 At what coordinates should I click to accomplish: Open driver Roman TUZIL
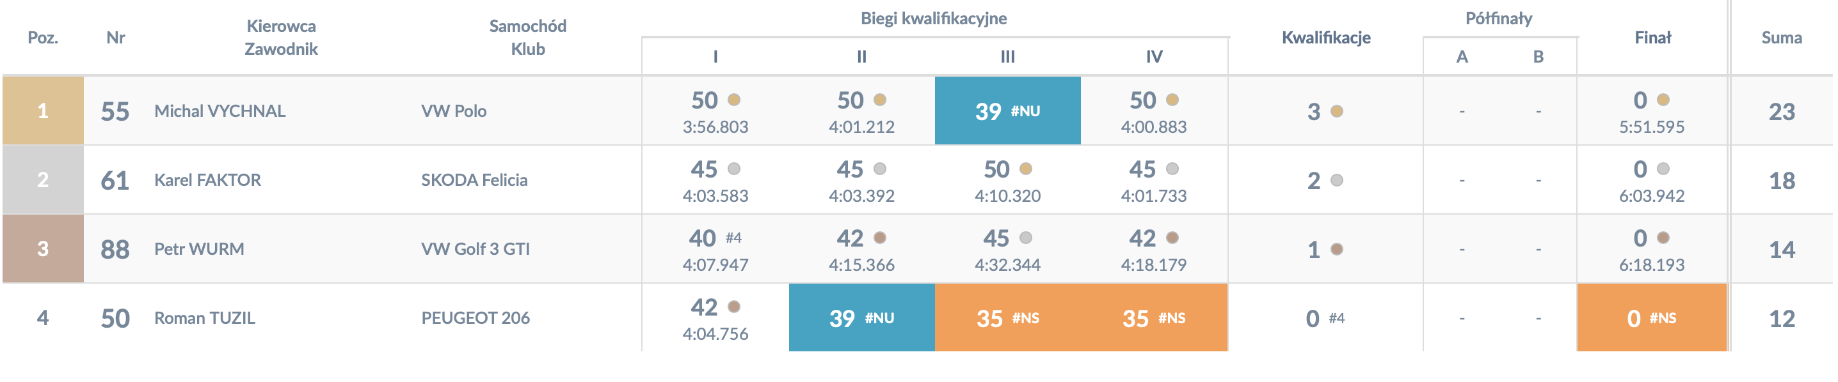click(205, 318)
